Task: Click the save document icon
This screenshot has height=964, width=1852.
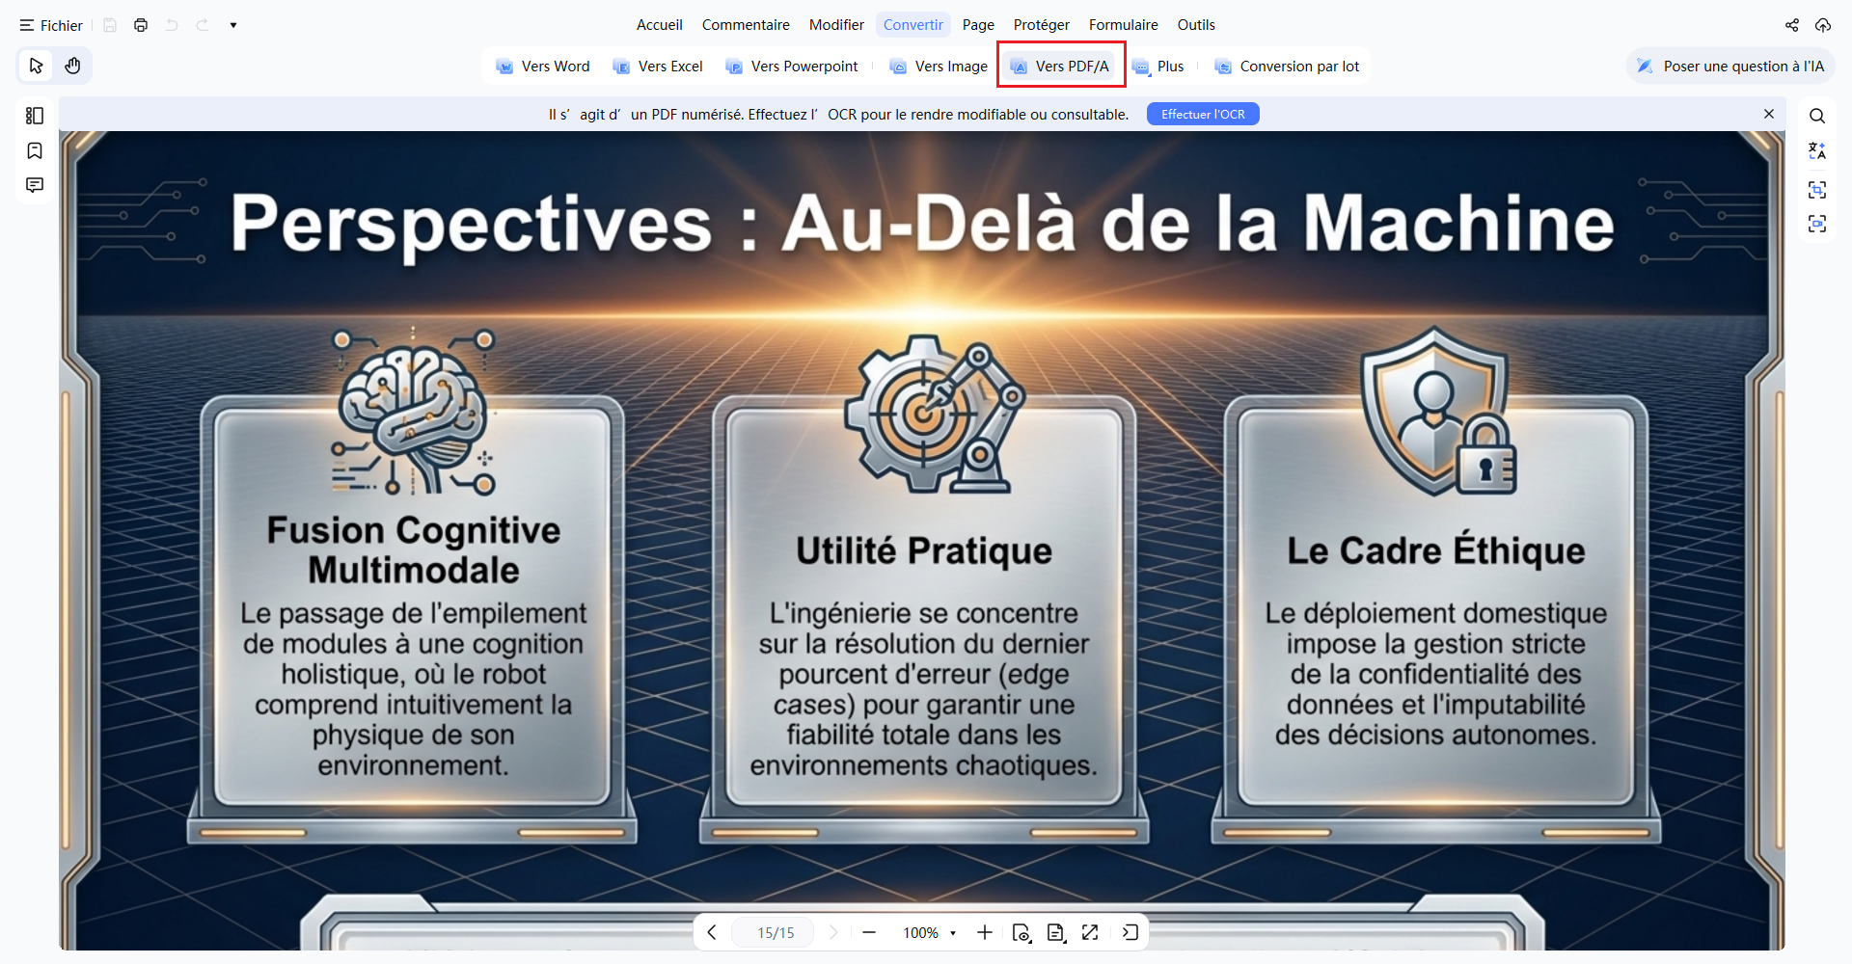Action: 110,25
